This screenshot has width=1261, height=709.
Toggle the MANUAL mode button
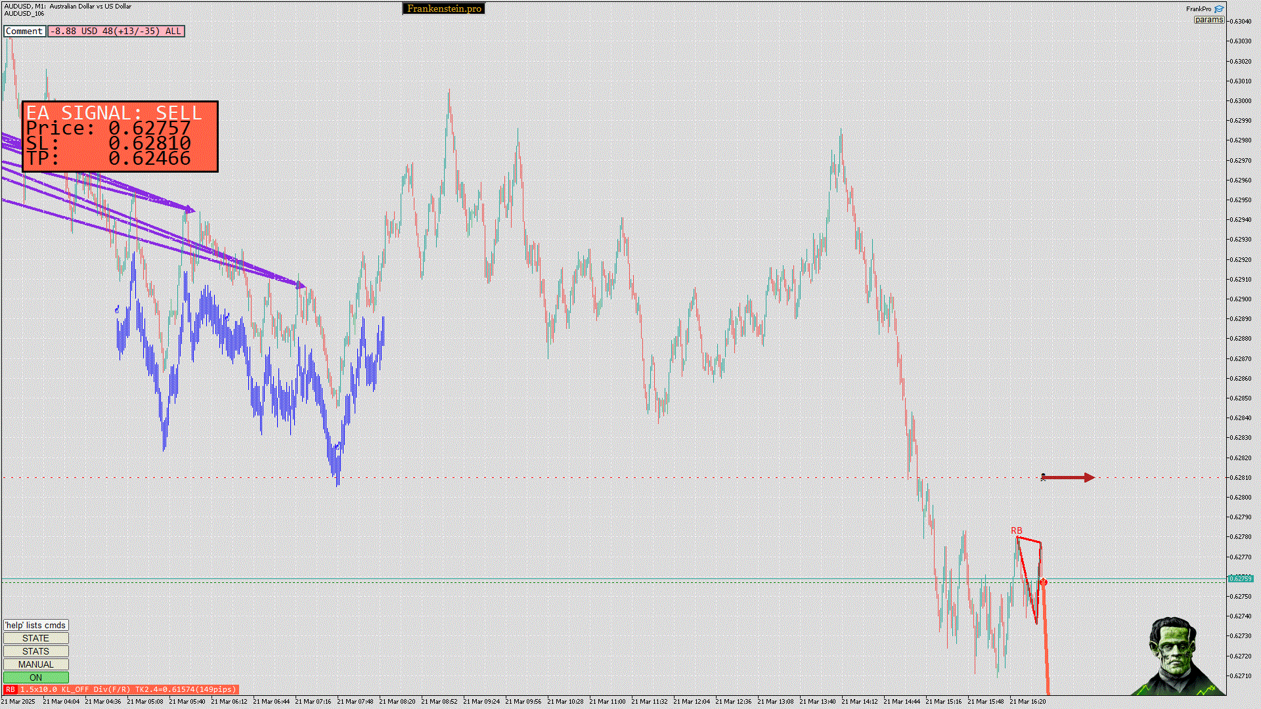pos(35,664)
